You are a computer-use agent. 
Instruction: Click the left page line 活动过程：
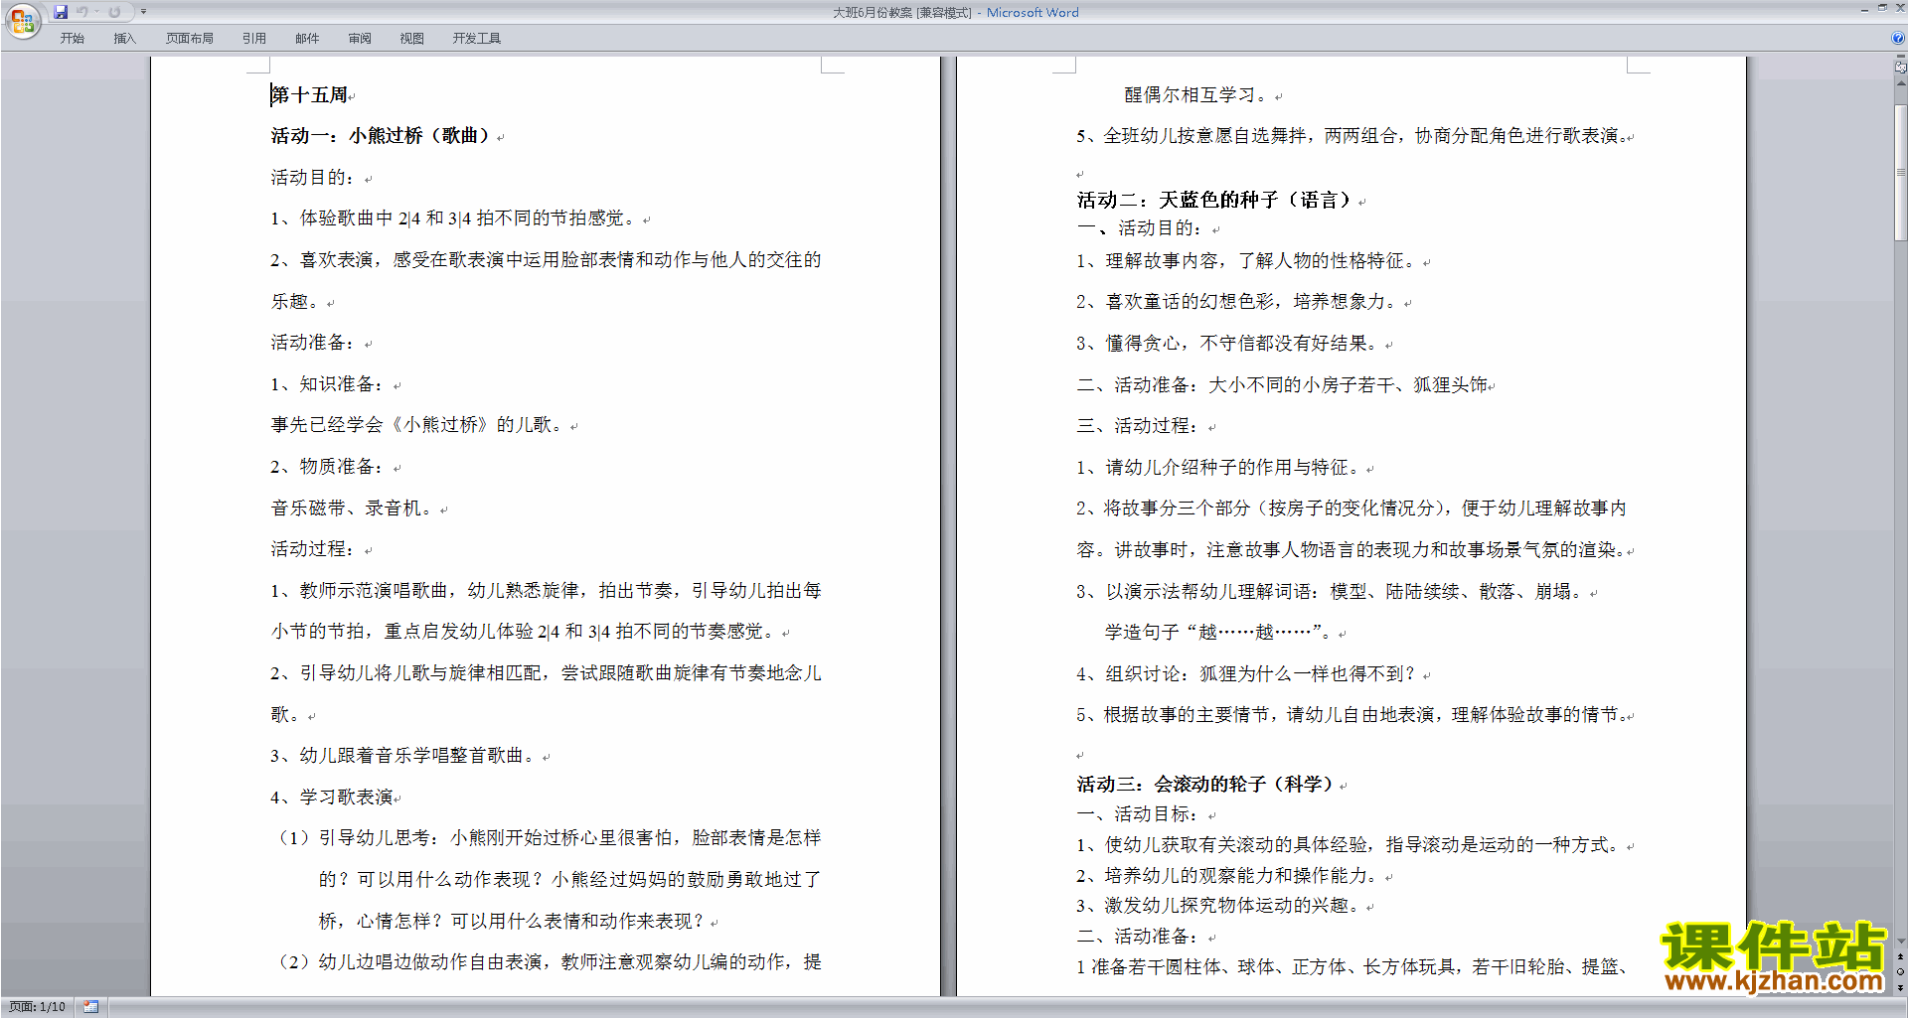click(313, 549)
